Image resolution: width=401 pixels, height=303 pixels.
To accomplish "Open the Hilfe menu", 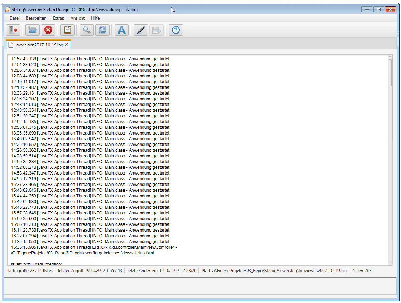I will click(95, 18).
